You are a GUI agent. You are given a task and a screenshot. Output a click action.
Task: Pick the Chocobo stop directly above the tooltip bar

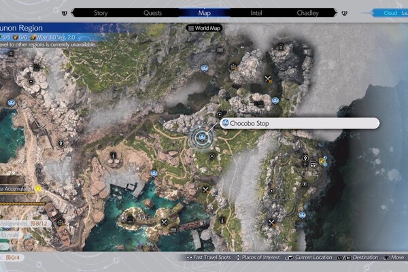tap(275, 101)
